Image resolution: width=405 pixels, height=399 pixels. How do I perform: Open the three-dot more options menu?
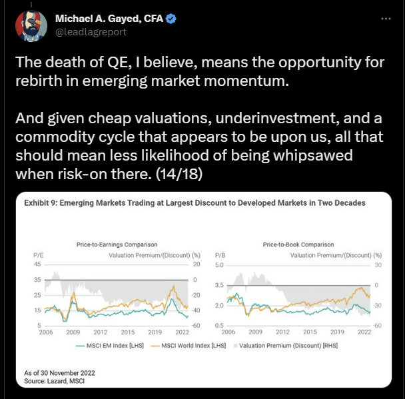[386, 19]
